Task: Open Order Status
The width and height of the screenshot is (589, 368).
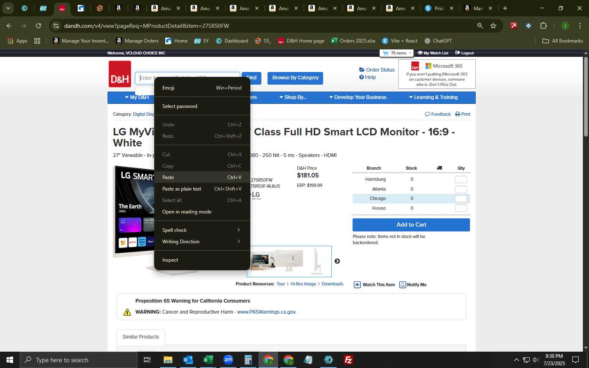Action: click(x=377, y=70)
